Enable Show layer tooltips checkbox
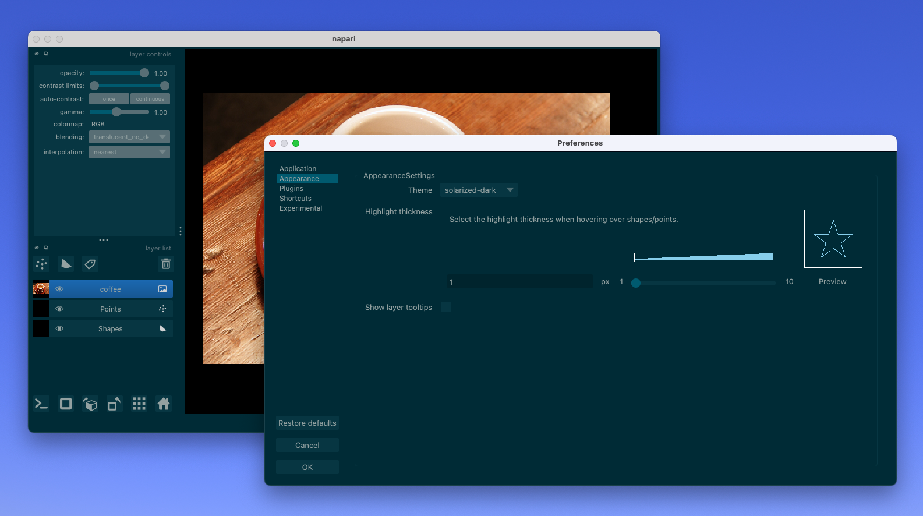923x516 pixels. pyautogui.click(x=446, y=307)
